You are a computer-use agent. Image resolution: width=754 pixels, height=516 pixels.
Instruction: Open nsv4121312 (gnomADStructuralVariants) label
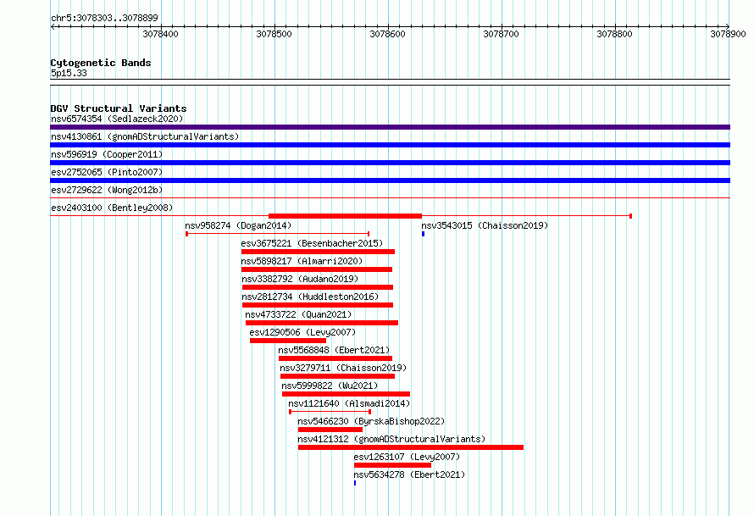(x=391, y=439)
